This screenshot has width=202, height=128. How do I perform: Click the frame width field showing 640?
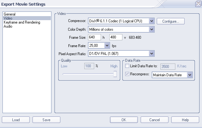tap(94, 37)
